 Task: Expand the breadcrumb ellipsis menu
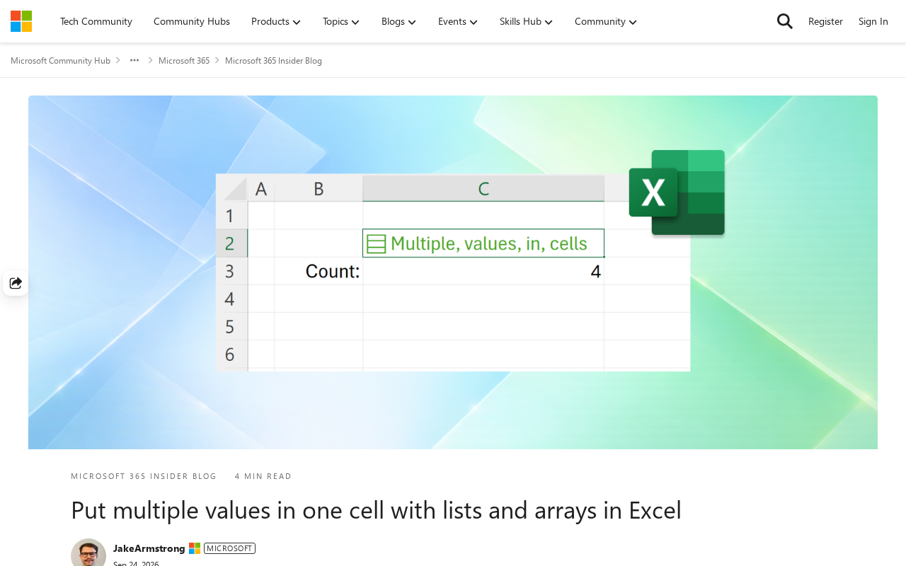click(x=134, y=61)
